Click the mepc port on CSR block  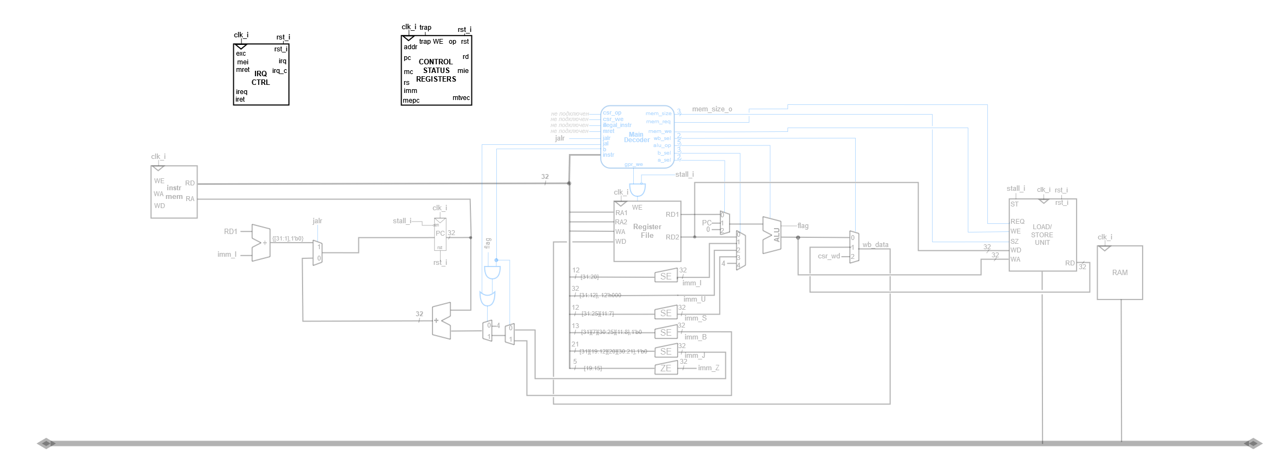pyautogui.click(x=411, y=101)
